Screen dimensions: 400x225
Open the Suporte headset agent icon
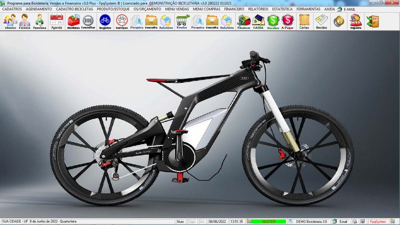[356, 21]
